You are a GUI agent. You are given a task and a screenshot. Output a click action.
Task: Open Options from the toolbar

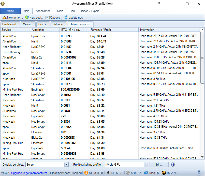pyautogui.click(x=53, y=17)
